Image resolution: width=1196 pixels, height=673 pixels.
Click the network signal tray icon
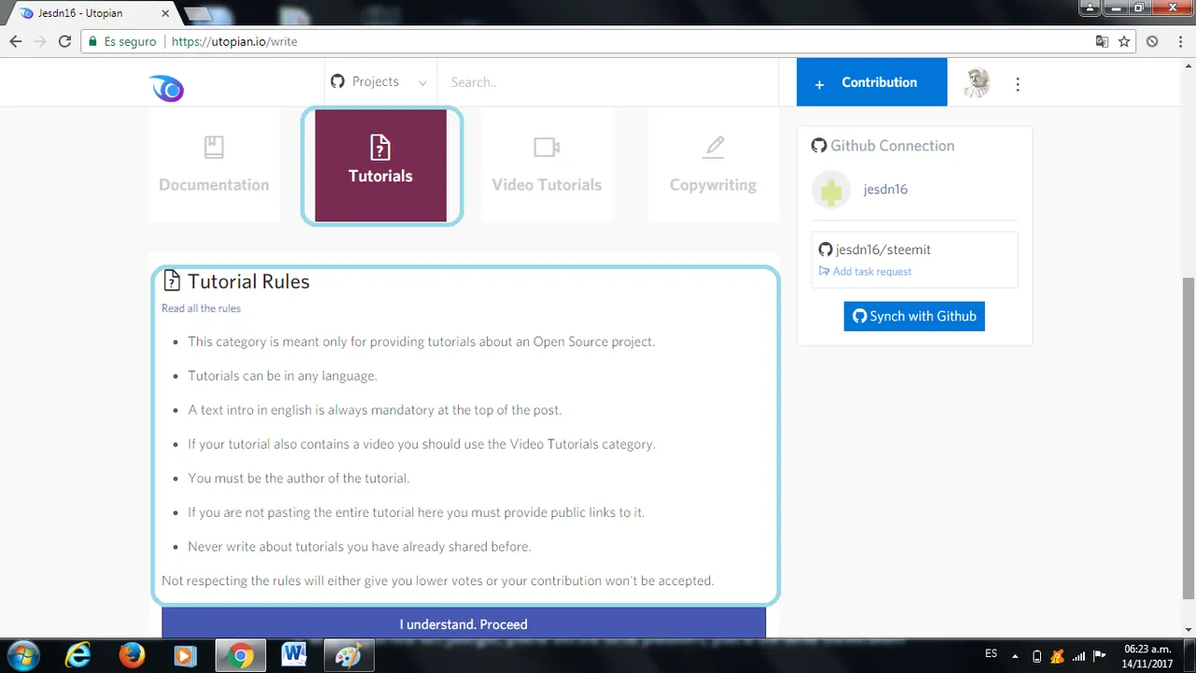(x=1079, y=656)
